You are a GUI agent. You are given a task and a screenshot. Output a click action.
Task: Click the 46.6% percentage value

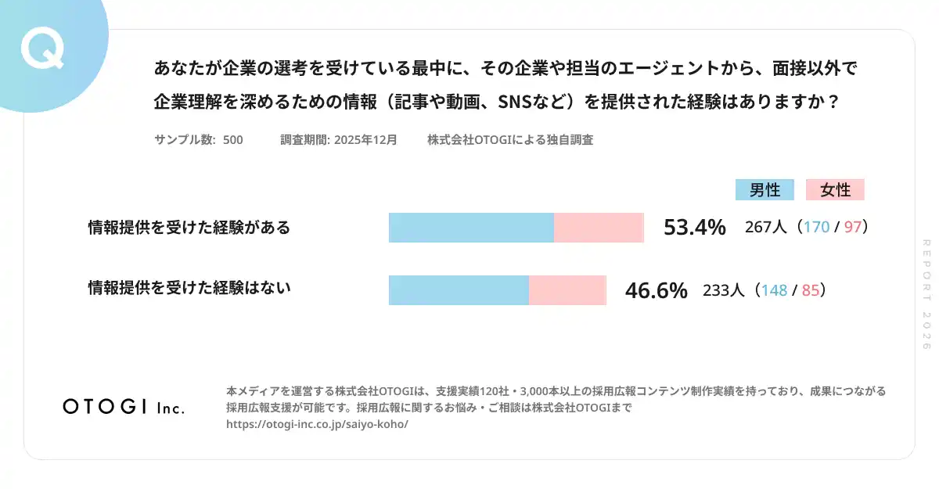[x=656, y=290]
